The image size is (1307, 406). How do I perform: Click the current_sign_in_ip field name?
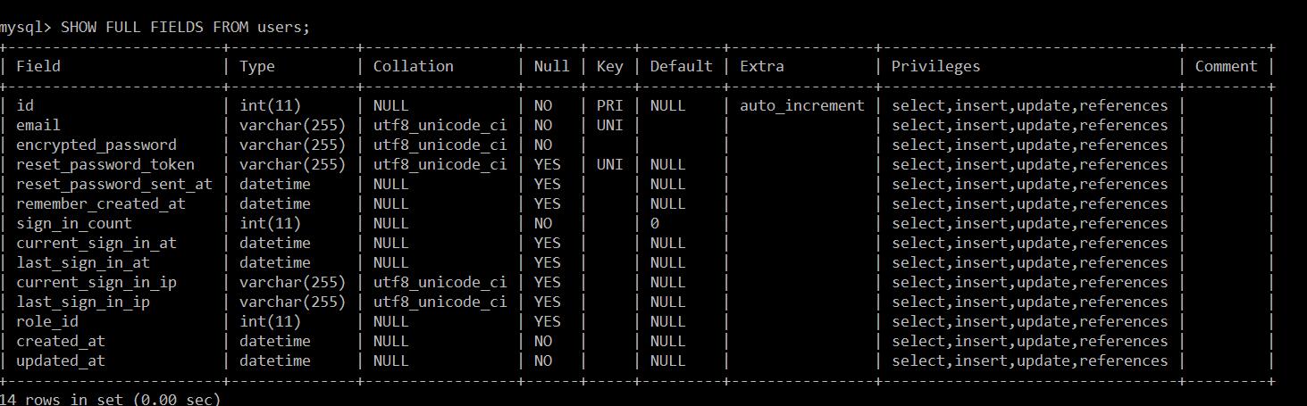pyautogui.click(x=96, y=282)
